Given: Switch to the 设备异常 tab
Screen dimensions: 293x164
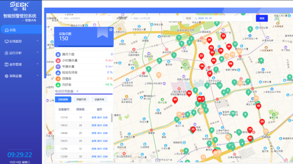Looking at the screenshot, I should tap(99, 99).
